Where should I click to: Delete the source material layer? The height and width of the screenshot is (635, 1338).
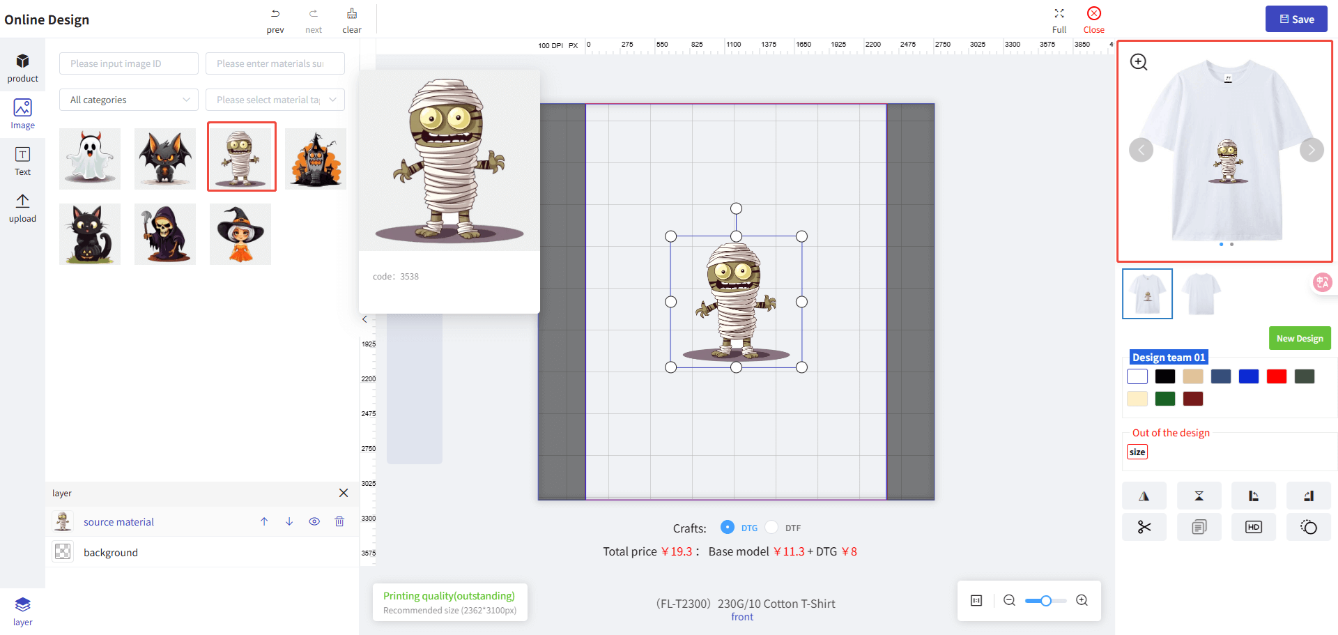[x=339, y=521]
